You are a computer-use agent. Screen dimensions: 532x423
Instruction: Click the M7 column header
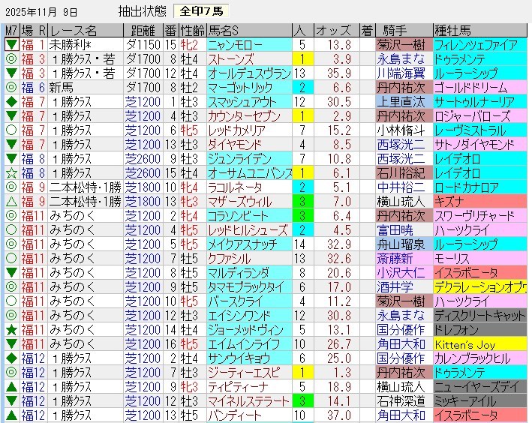(11, 31)
